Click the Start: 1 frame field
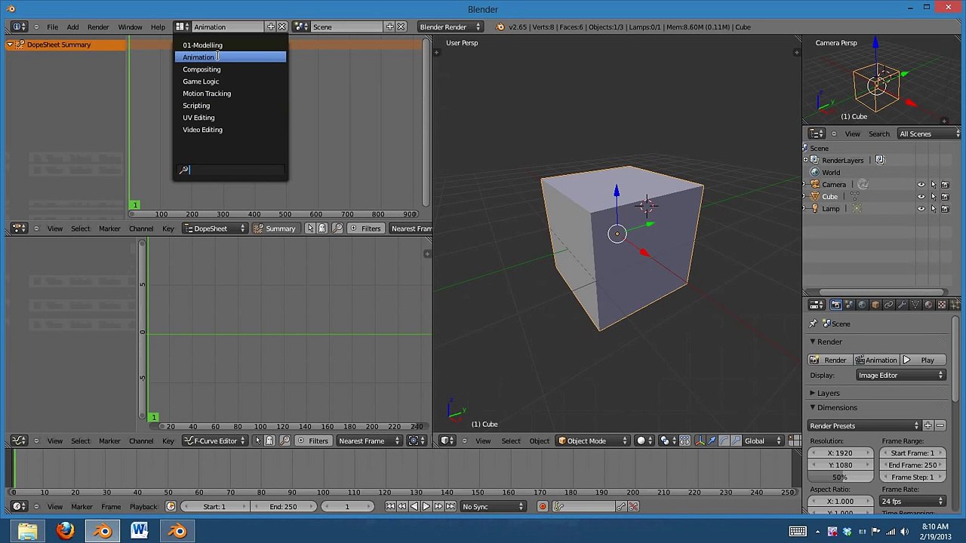Viewport: 966px width, 543px height. click(x=215, y=507)
